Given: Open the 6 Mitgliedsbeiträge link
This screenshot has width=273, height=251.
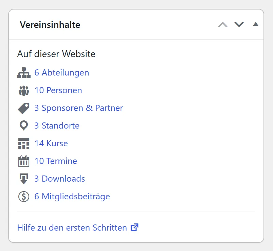Looking at the screenshot, I should pos(72,196).
